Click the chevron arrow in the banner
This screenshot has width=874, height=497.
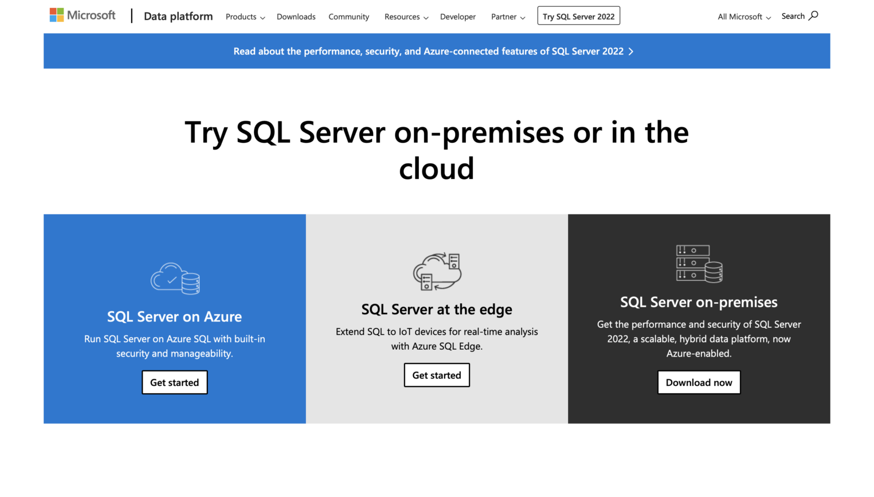[631, 51]
